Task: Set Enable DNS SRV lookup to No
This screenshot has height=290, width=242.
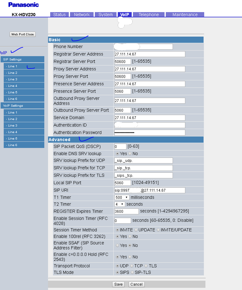Action: pyautogui.click(x=130, y=154)
